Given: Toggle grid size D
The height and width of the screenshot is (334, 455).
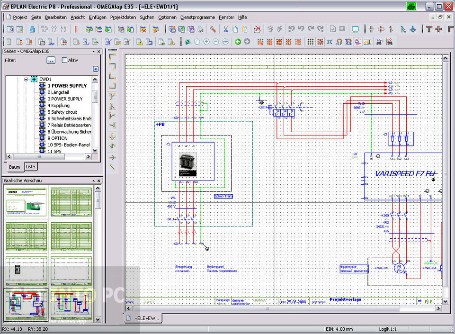Looking at the screenshot, I should [x=288, y=42].
